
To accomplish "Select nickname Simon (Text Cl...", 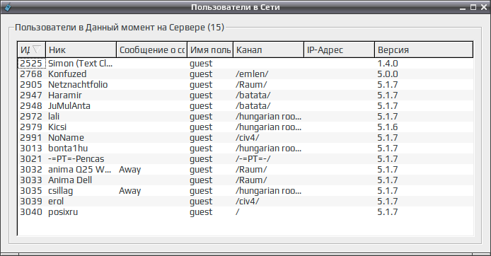I will (x=80, y=64).
